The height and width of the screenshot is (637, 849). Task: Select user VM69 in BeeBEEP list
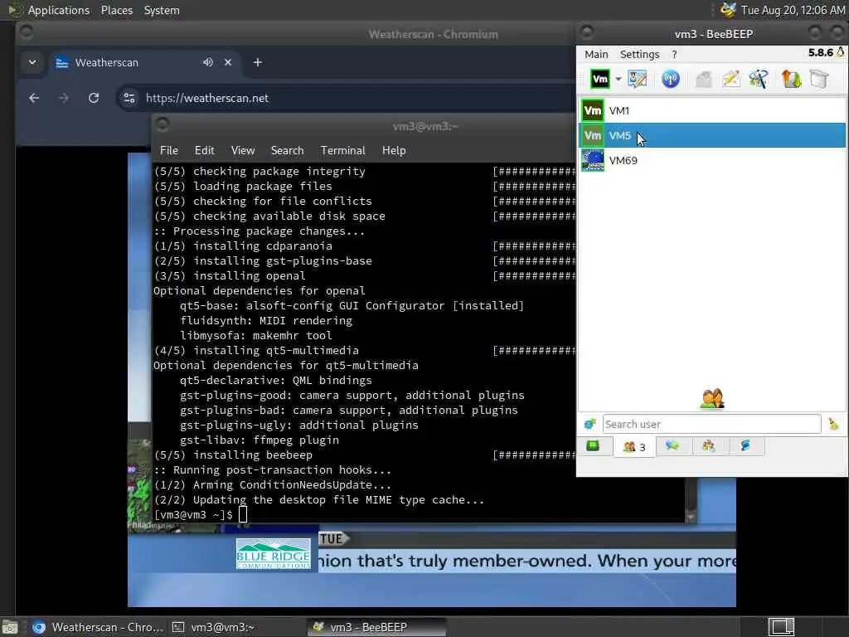(x=712, y=160)
